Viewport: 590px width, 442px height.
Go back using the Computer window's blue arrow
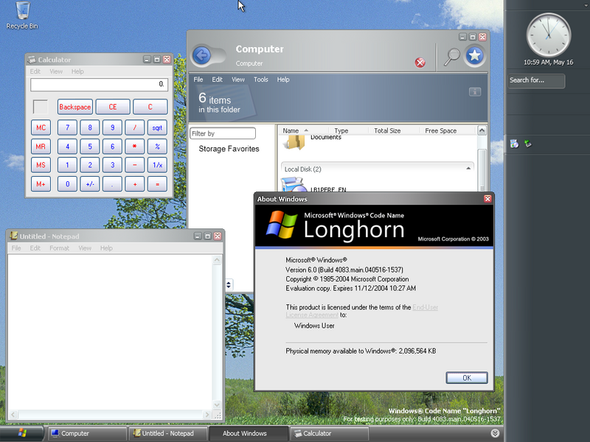[x=201, y=56]
